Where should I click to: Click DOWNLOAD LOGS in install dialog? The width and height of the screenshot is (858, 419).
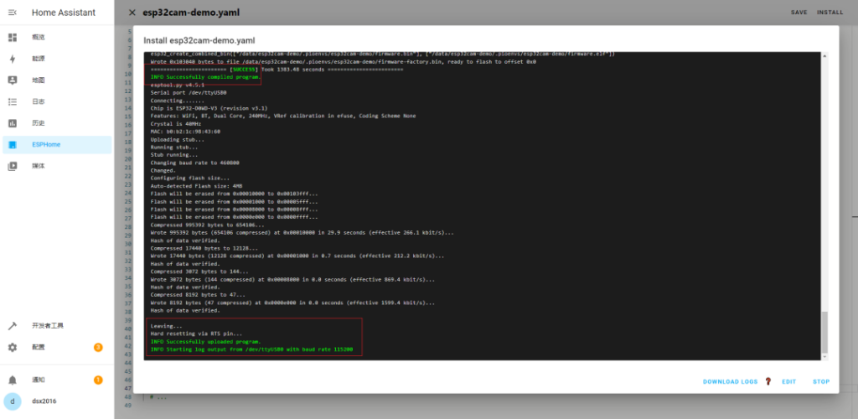tap(730, 382)
